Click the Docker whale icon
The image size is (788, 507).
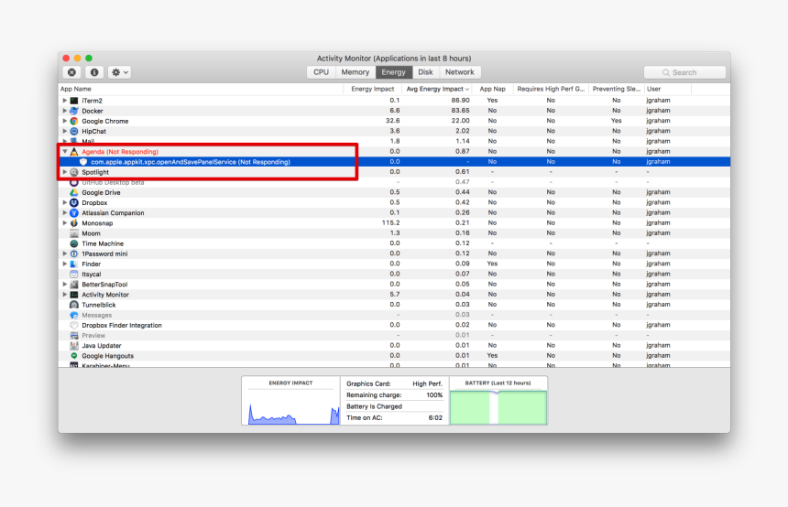74,111
